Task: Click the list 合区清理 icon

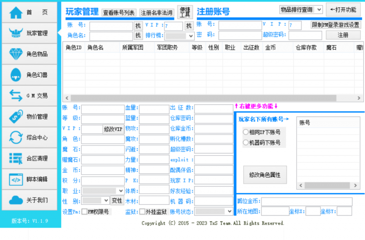Action: tap(16, 158)
